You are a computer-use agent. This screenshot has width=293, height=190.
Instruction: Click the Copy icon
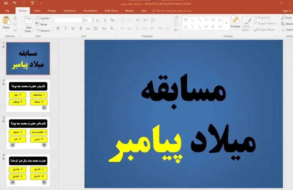(15, 24)
